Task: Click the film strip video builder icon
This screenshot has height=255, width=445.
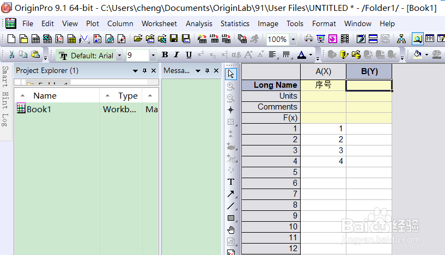Action: point(345,39)
